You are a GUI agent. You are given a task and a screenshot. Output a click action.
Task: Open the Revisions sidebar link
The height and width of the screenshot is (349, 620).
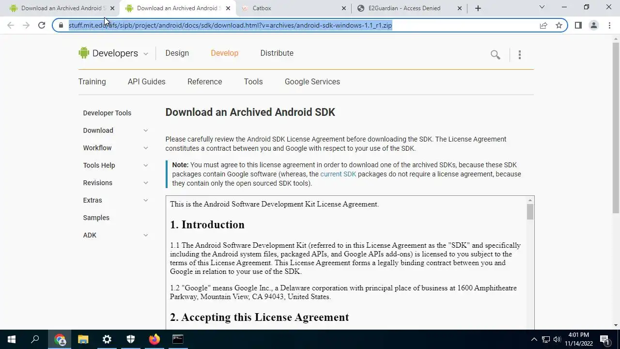pos(97,183)
